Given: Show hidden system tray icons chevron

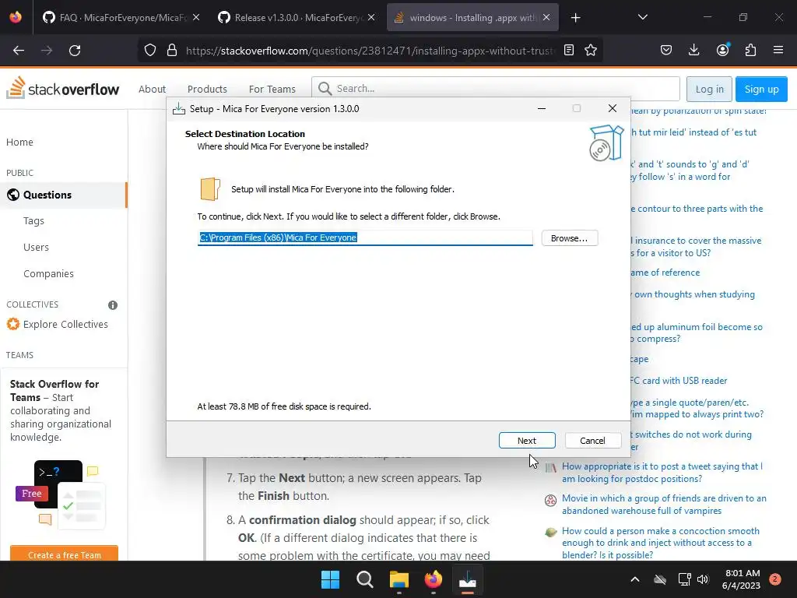Looking at the screenshot, I should coord(635,579).
